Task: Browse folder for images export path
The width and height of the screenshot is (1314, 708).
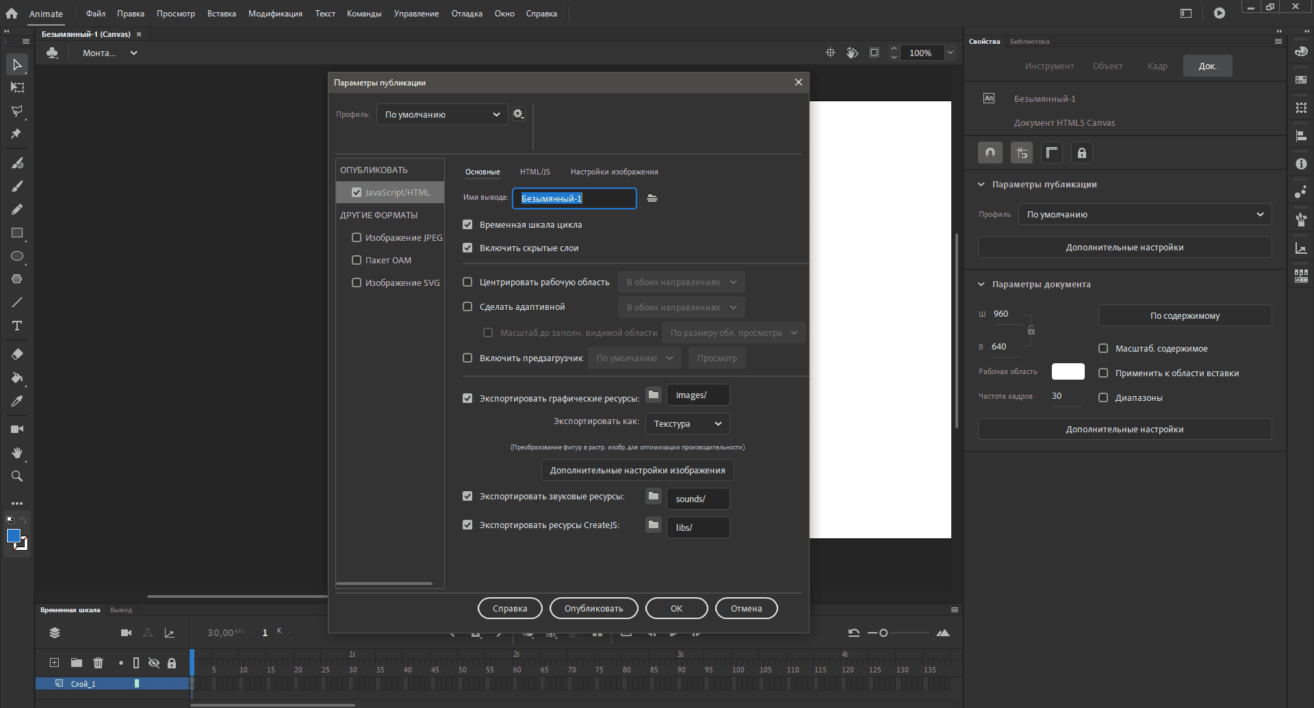Action: pyautogui.click(x=654, y=395)
